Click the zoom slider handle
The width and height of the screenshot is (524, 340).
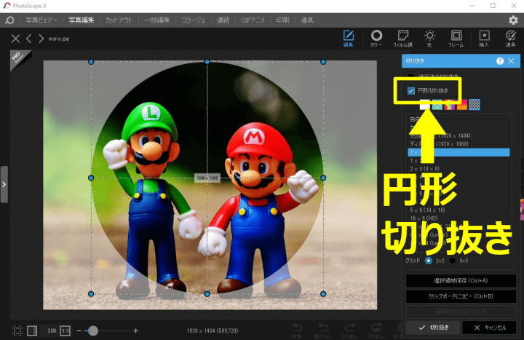93,331
